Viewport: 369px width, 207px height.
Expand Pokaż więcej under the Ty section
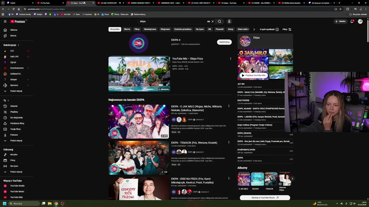coord(16,141)
